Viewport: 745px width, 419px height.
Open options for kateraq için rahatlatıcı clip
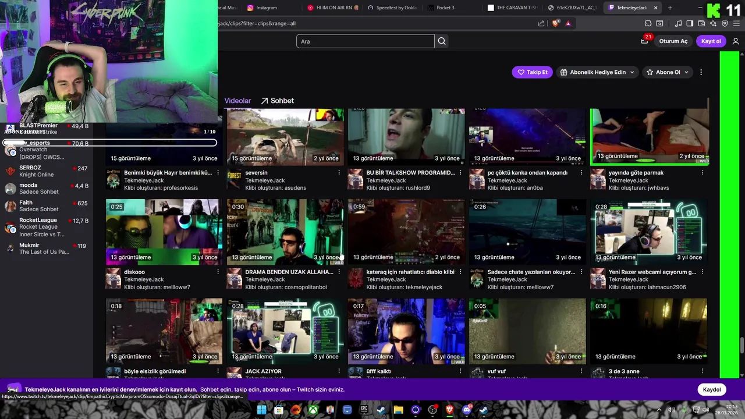pyautogui.click(x=460, y=272)
